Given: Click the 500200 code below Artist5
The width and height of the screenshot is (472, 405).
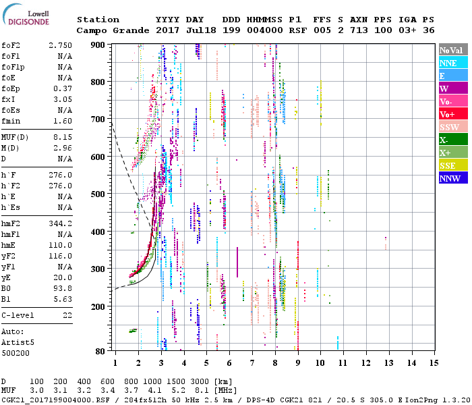Looking at the screenshot, I should [x=16, y=354].
